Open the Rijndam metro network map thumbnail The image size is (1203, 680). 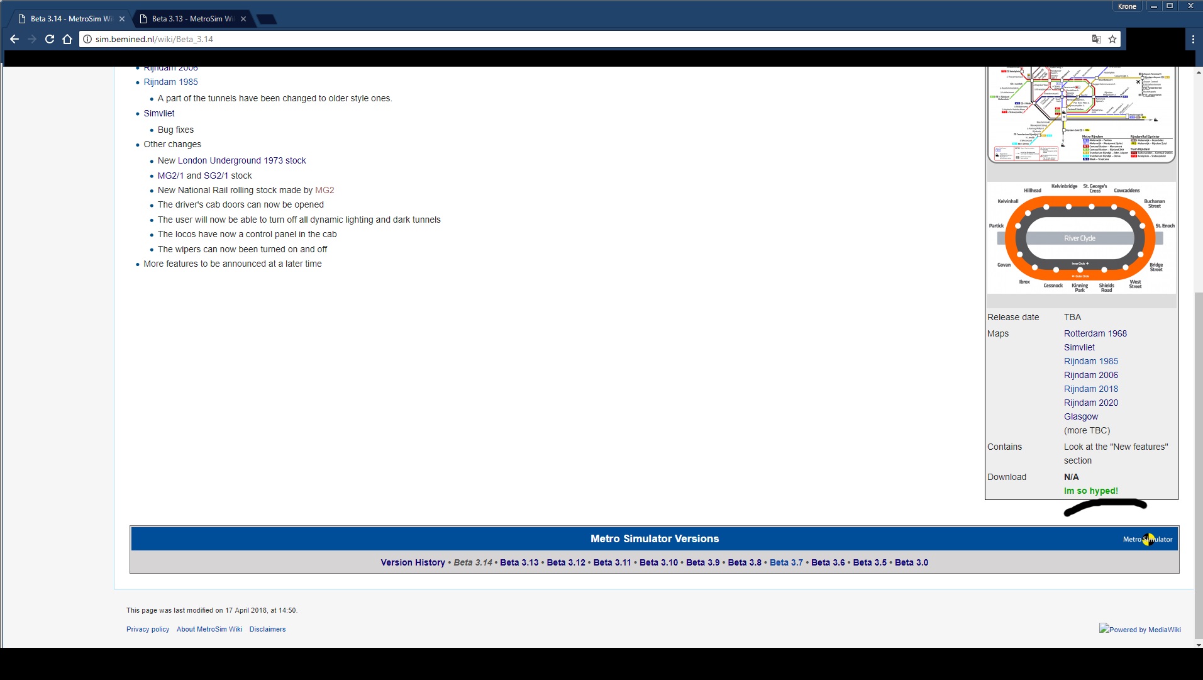click(x=1081, y=114)
